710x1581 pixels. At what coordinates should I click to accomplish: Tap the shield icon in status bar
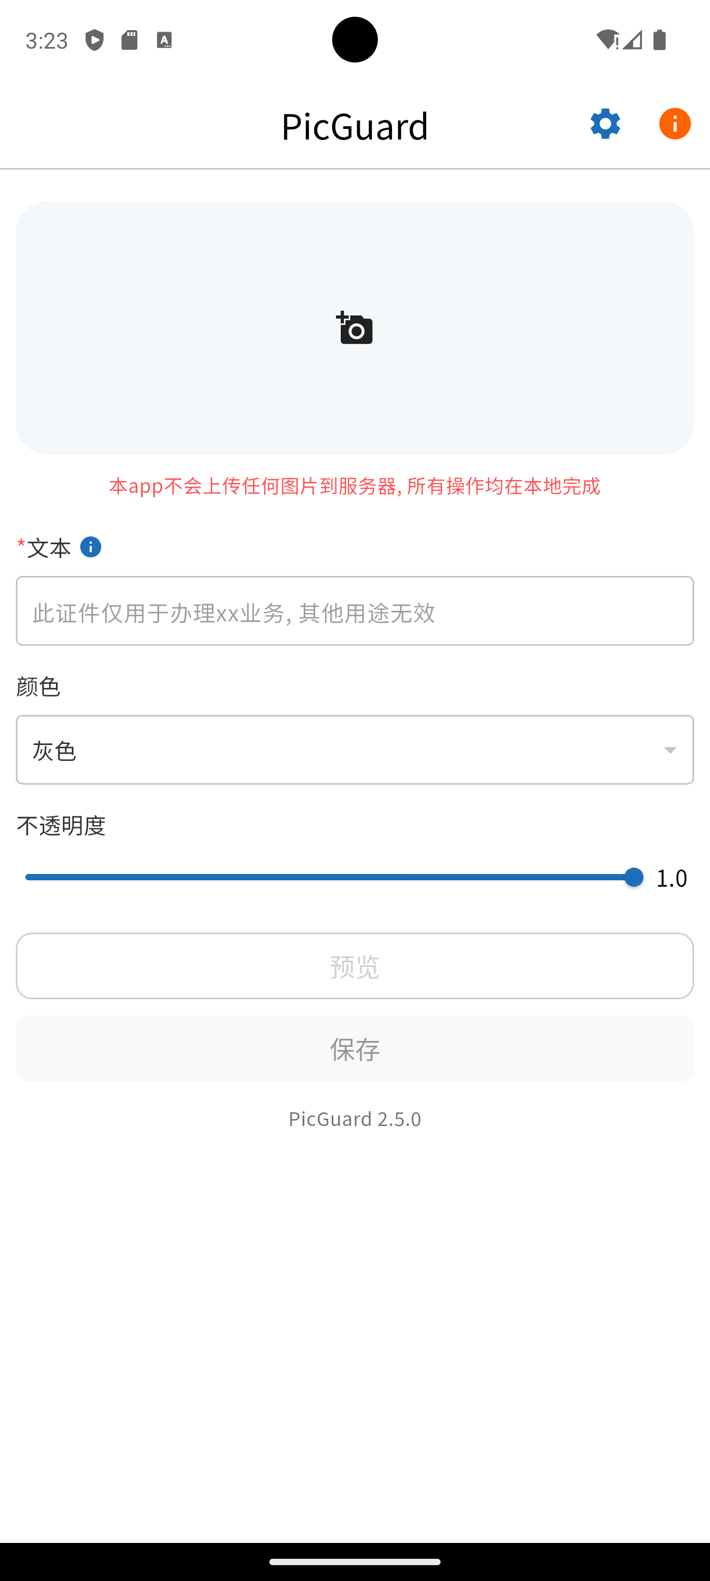(95, 40)
